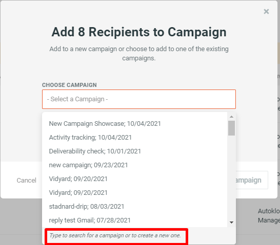Choose the second Vidyard; 09/20/2021 option

pos(135,193)
